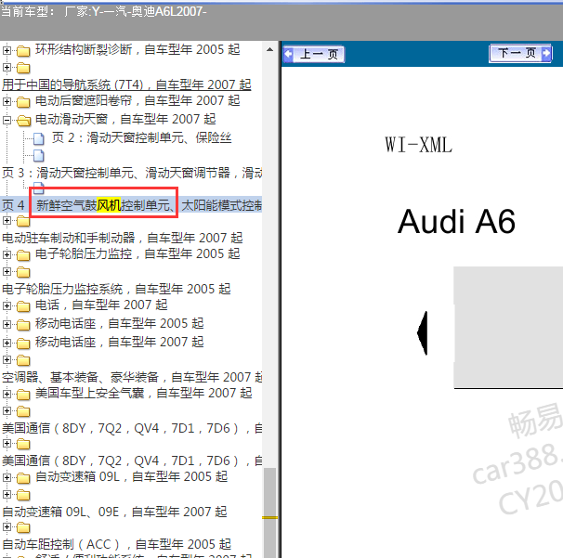
Task: Click black left arrow in document page
Action: pos(423,333)
